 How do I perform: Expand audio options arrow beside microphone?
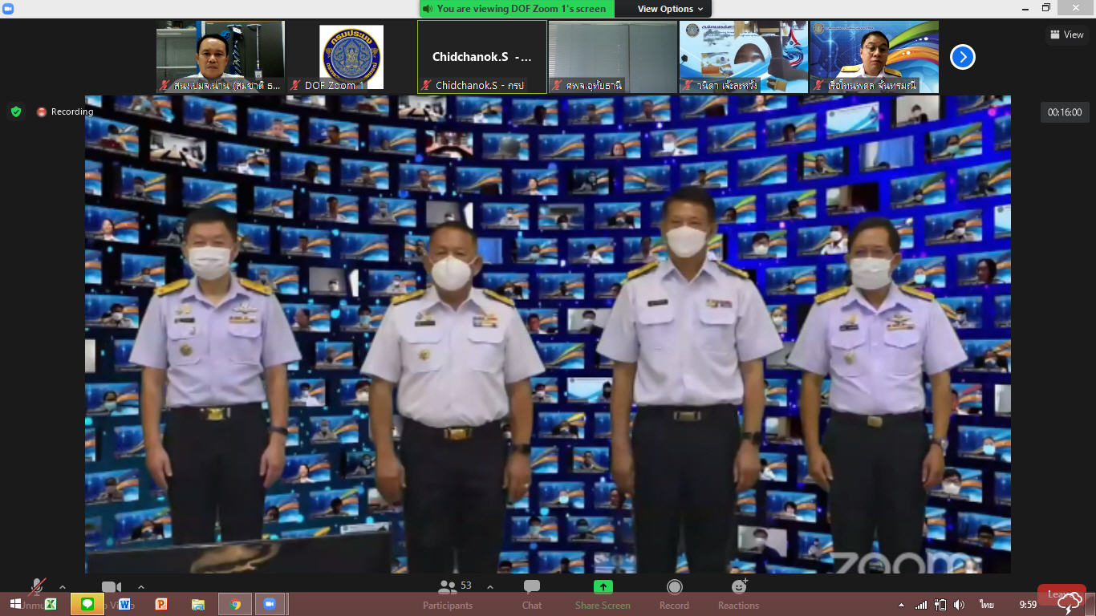click(x=63, y=587)
